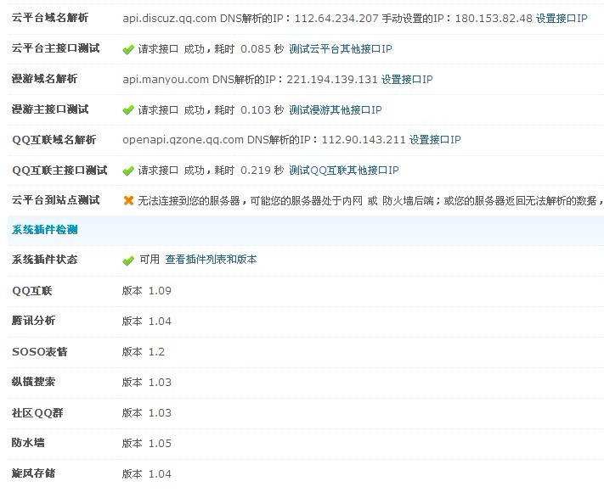Image resolution: width=604 pixels, height=498 pixels.
Task: Click the 社区QQ群 plugin name
Action: 37,412
